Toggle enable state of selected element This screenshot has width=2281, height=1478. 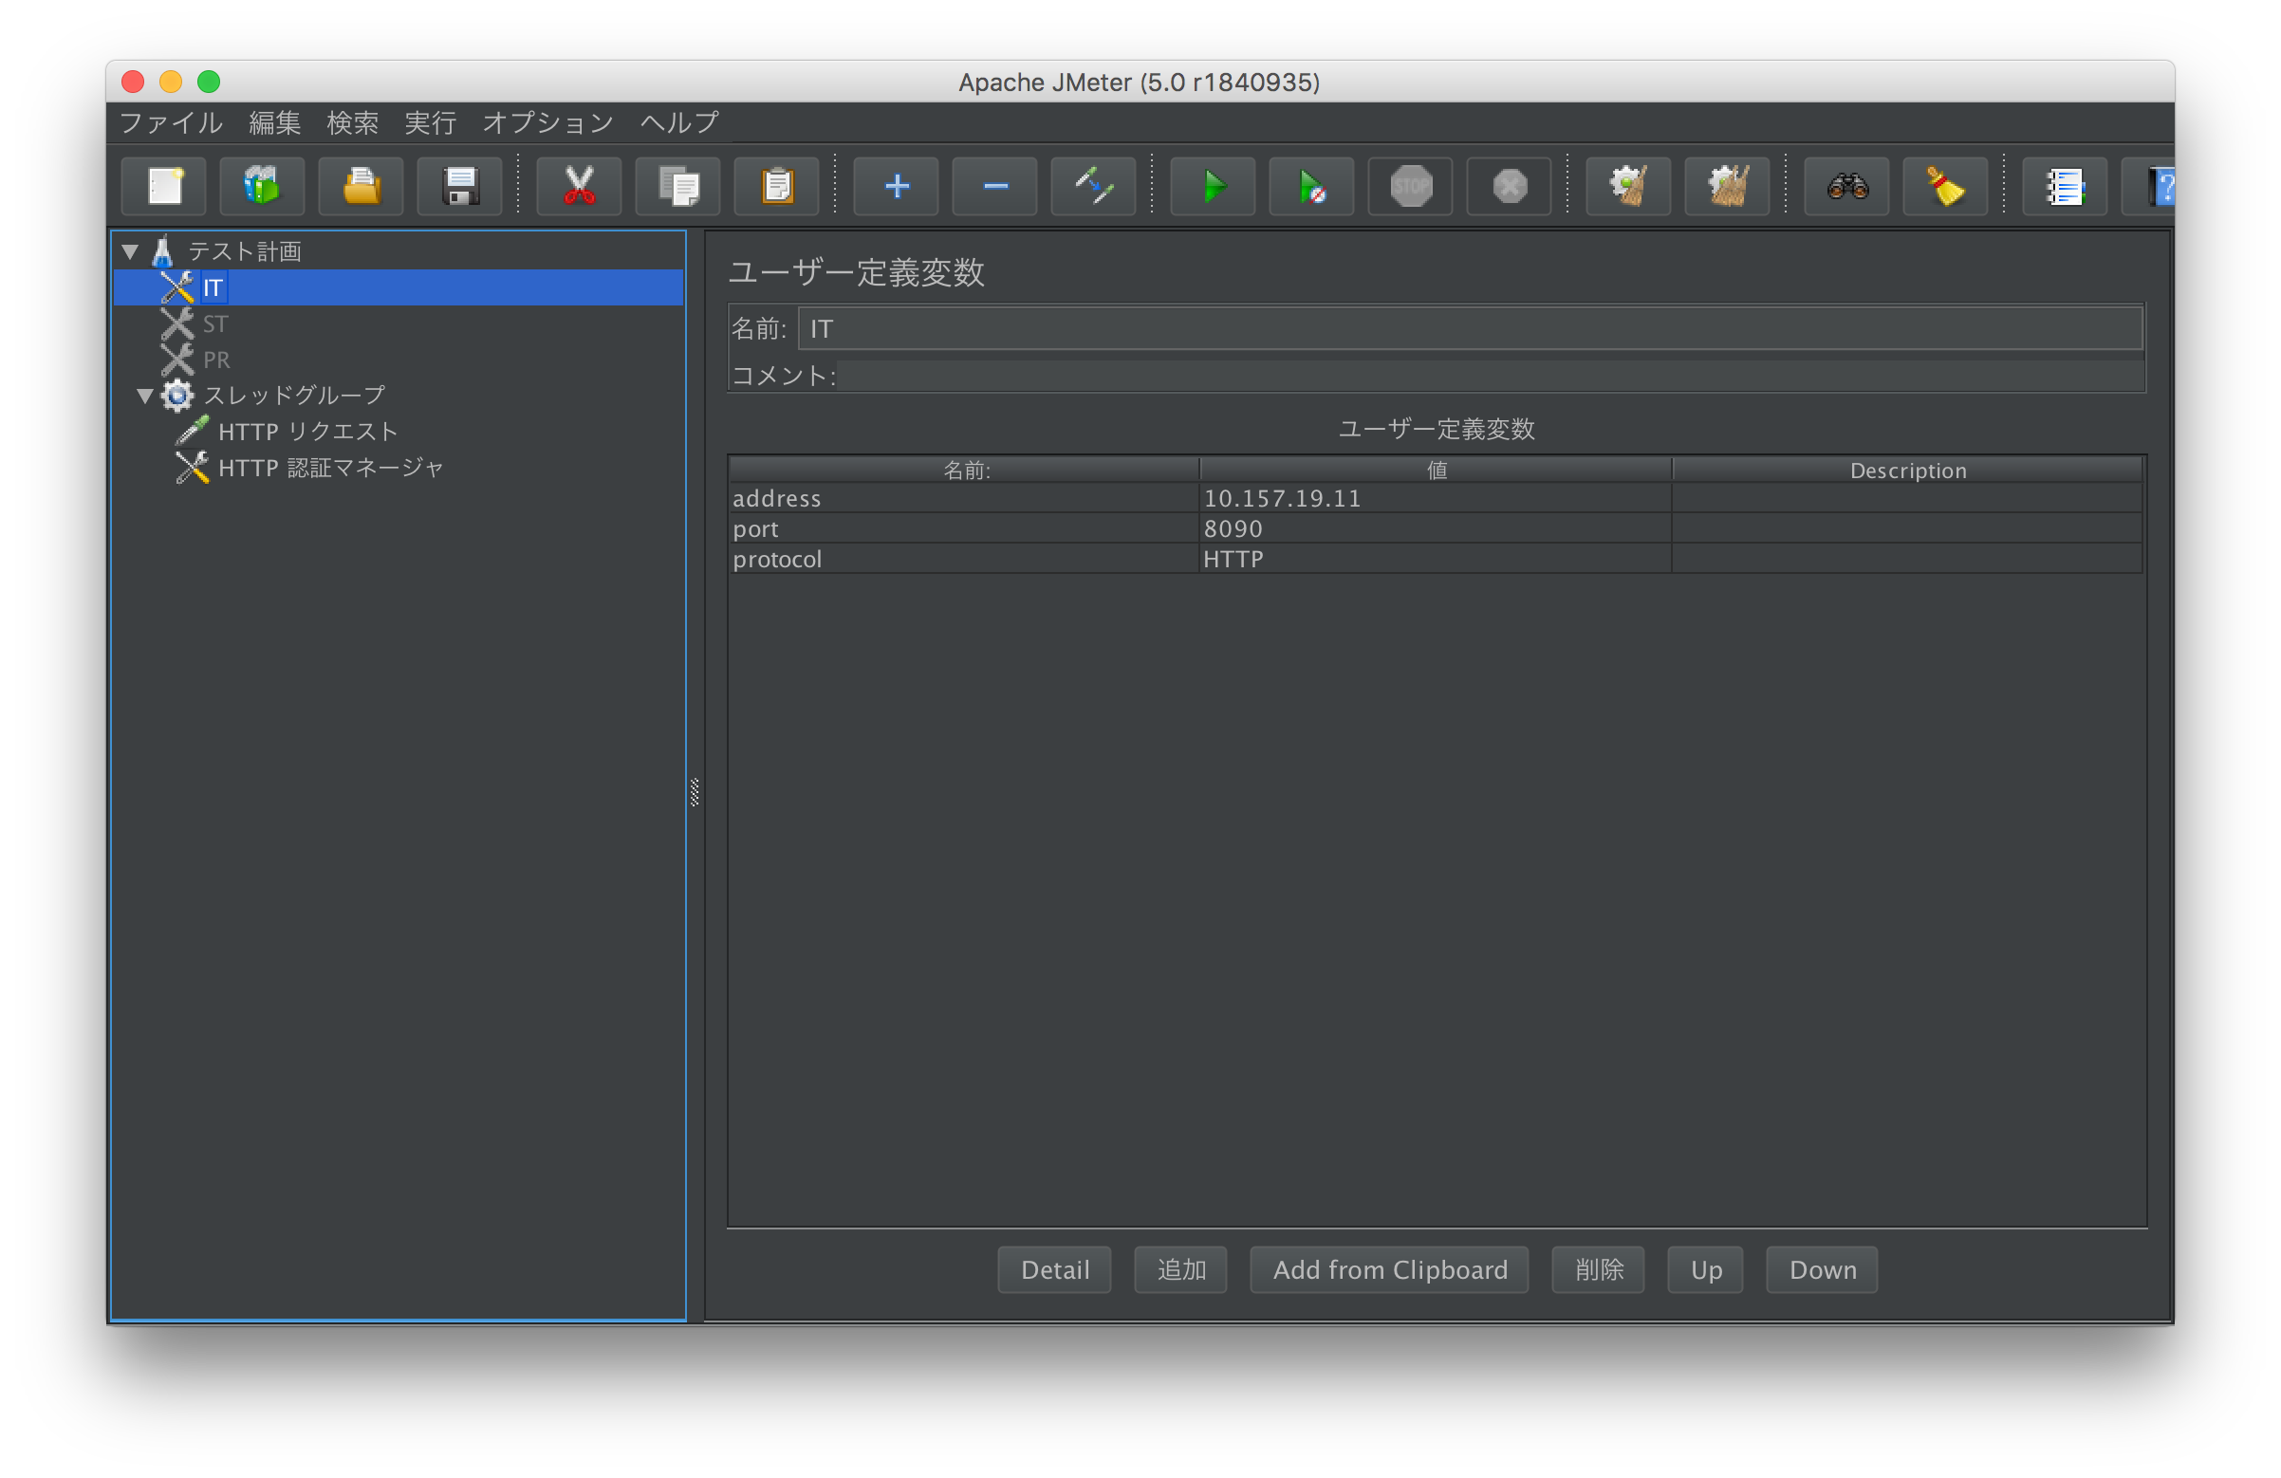pyautogui.click(x=1092, y=186)
